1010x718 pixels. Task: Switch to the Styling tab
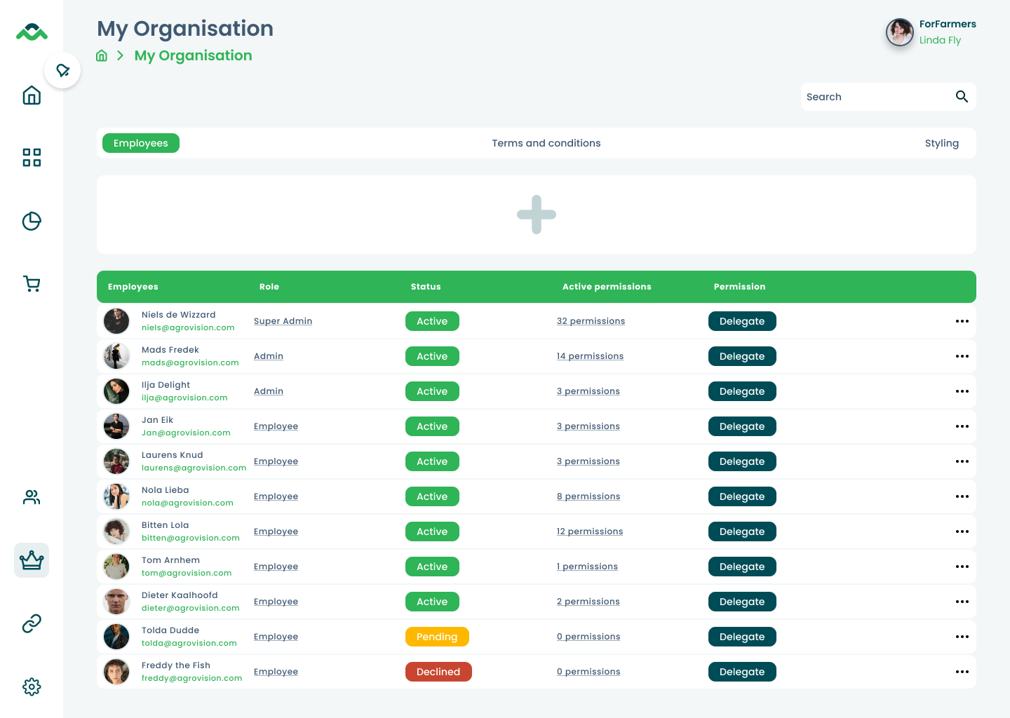pos(941,143)
